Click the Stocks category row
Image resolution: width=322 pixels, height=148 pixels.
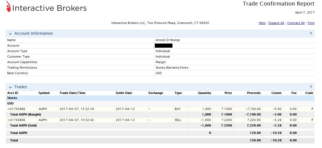pos(160,98)
